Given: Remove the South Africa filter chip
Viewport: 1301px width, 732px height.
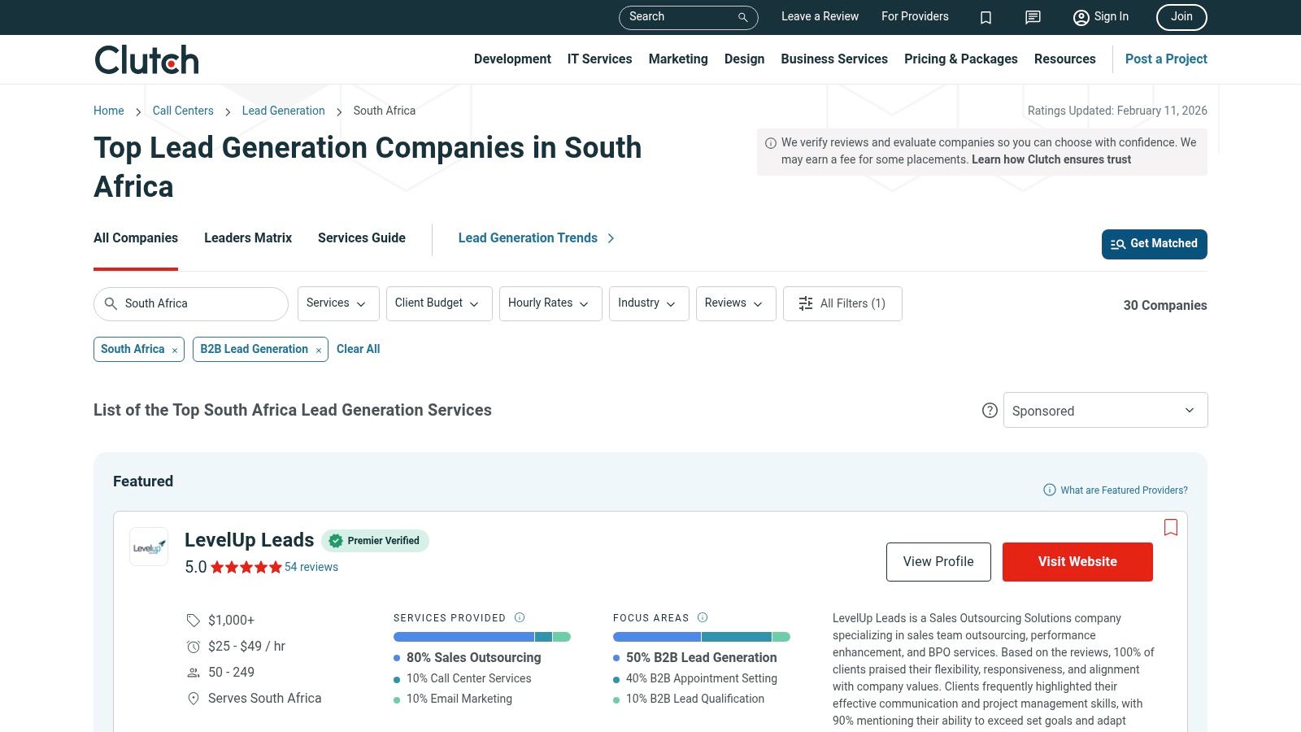Looking at the screenshot, I should pyautogui.click(x=173, y=350).
